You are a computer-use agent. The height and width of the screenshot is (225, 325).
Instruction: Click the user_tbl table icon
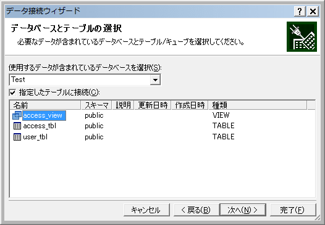click(17, 137)
